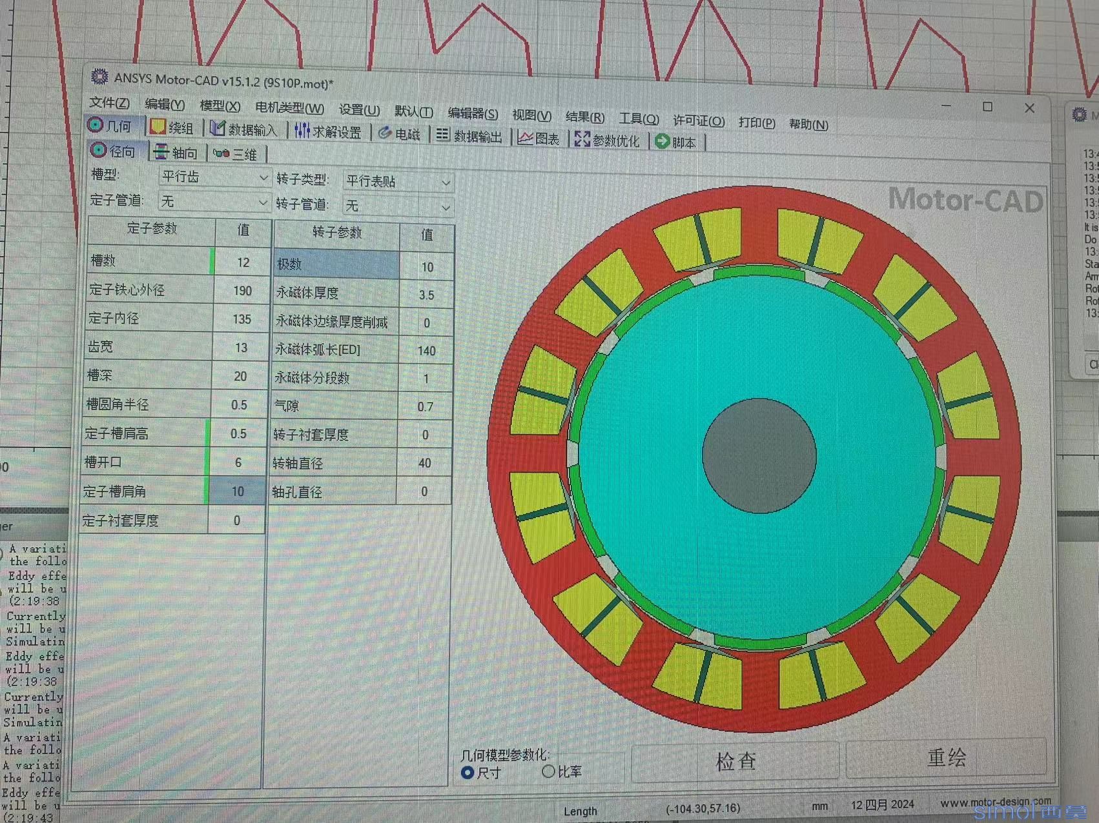Open the 绕组 winding tab
The image size is (1099, 823).
point(172,128)
